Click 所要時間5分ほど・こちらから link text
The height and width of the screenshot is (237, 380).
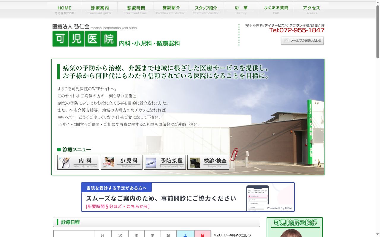(118, 206)
